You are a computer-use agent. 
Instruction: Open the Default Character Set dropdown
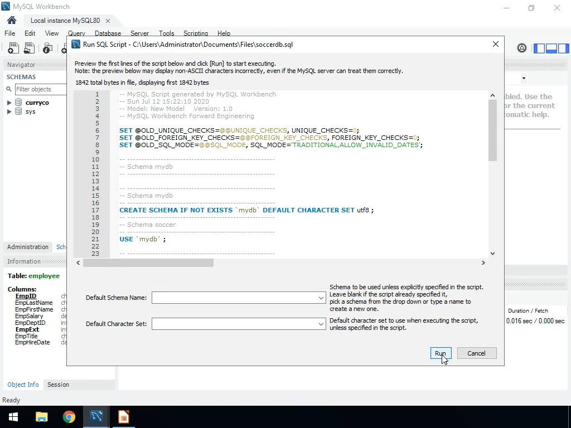coord(321,324)
